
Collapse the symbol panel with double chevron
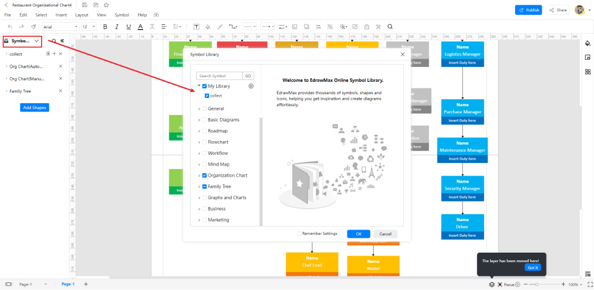tap(62, 41)
